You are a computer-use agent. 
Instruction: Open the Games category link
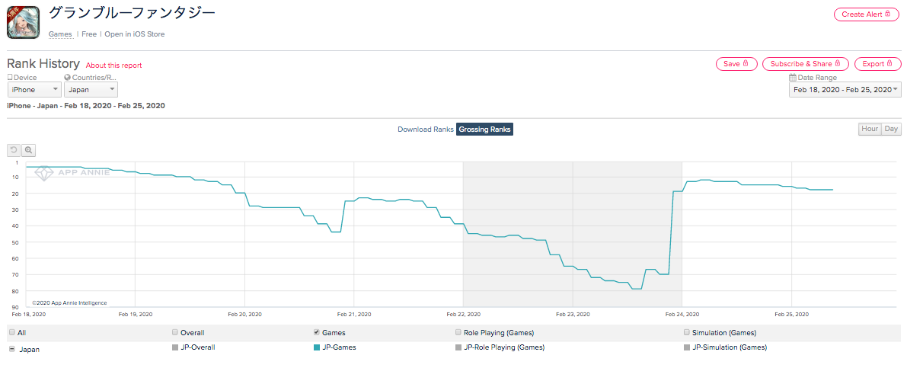[x=60, y=34]
